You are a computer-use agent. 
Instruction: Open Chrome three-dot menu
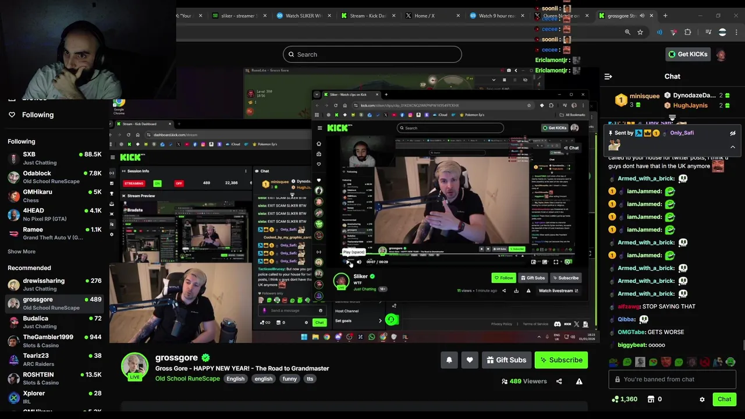tap(736, 32)
